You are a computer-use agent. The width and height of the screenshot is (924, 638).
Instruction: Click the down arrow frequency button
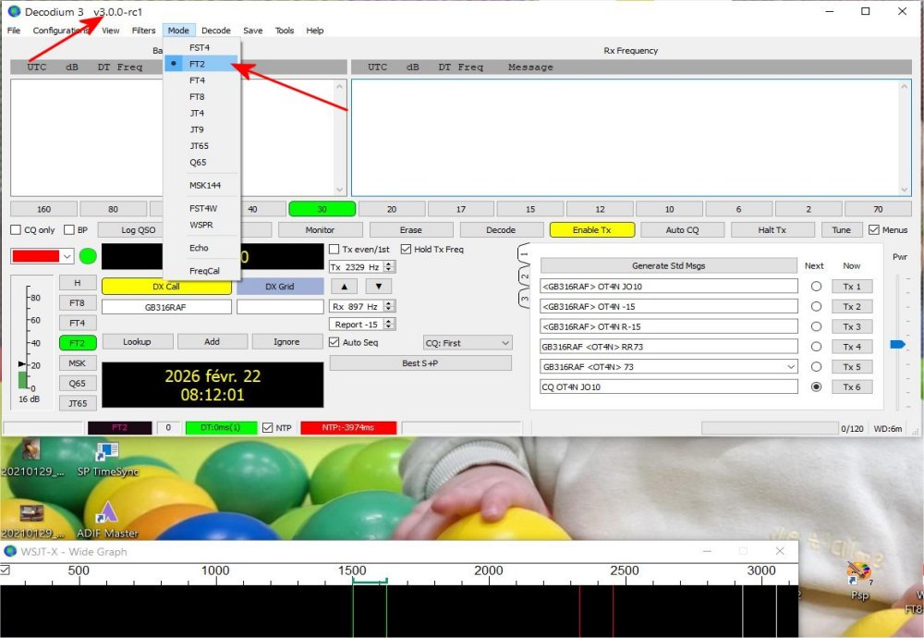tap(377, 287)
